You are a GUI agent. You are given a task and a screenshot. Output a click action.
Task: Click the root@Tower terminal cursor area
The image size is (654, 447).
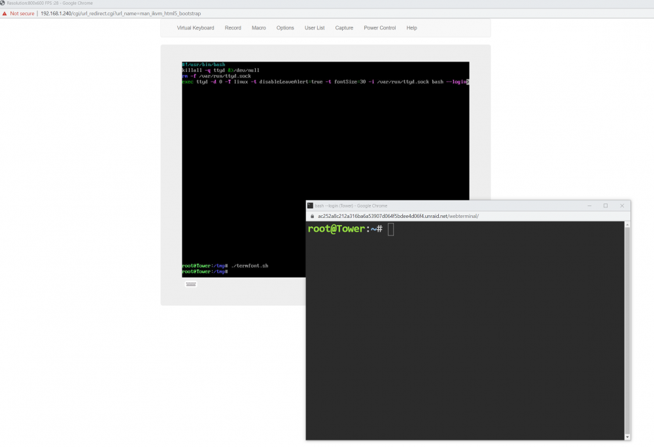(391, 229)
